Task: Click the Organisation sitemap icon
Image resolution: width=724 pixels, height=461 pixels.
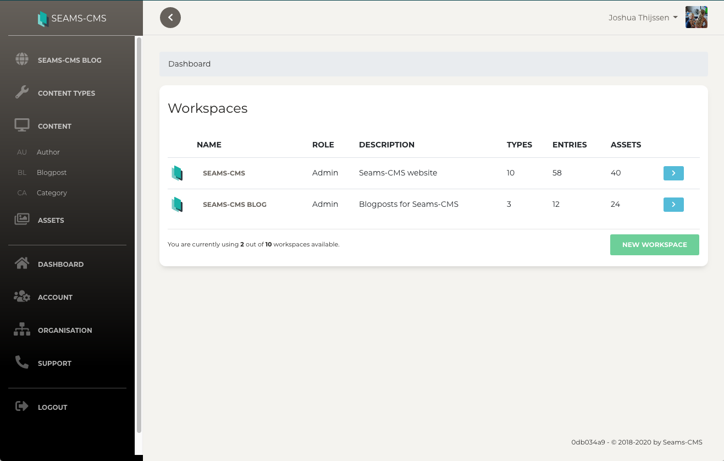Action: click(x=22, y=330)
